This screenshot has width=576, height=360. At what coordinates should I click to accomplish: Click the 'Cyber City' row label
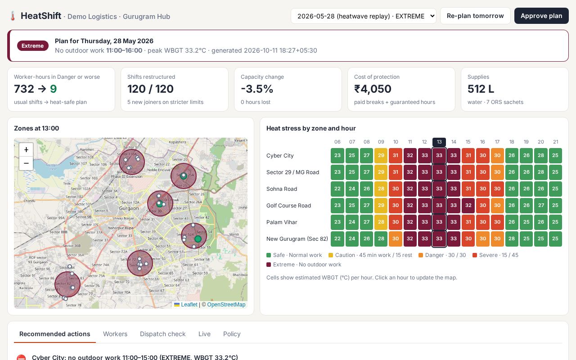(x=280, y=156)
